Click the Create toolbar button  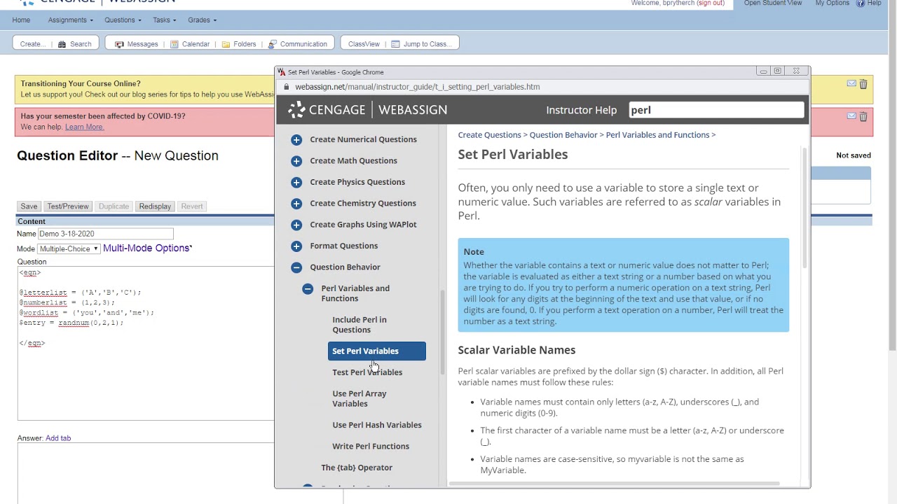[32, 44]
